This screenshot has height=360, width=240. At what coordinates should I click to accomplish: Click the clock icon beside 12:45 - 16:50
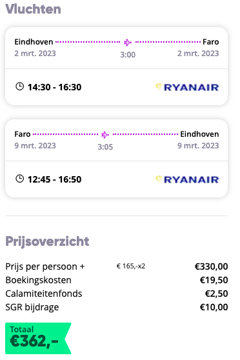pyautogui.click(x=19, y=179)
